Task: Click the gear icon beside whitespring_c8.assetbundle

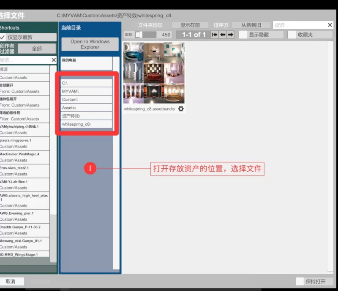Action: tap(181, 109)
